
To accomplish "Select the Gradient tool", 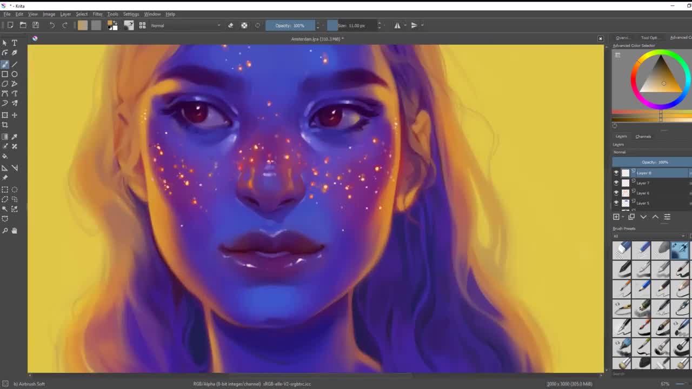I will click(5, 137).
